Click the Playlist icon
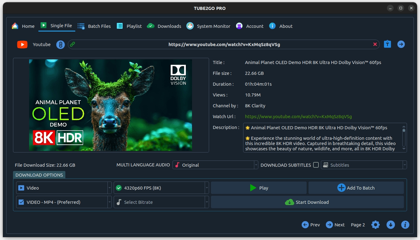The image size is (420, 240). [120, 26]
